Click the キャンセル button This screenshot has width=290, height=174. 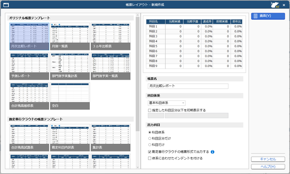click(268, 159)
